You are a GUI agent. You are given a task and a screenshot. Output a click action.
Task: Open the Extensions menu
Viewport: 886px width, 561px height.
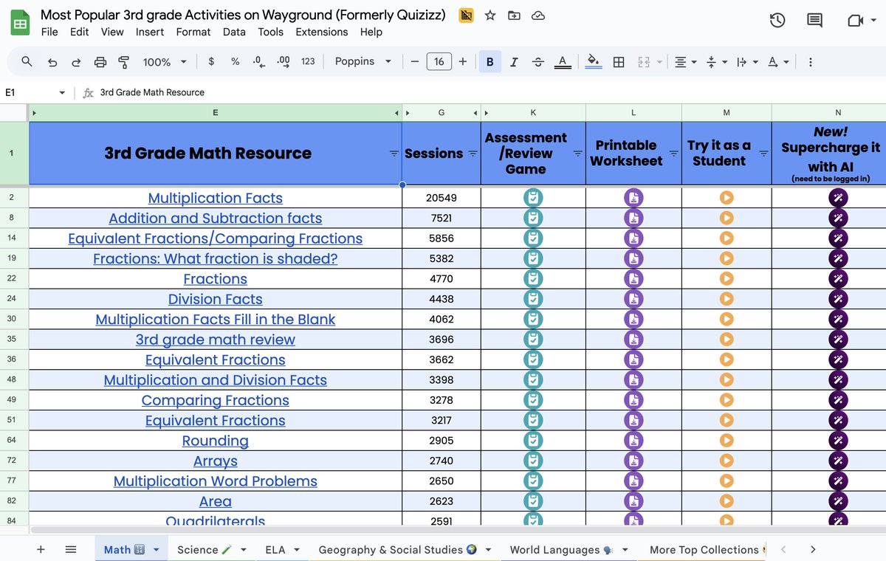tap(322, 32)
